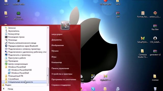The width and height of the screenshot is (163, 91).
Task: Open Центр синхронизации icon
Action: pos(6,64)
